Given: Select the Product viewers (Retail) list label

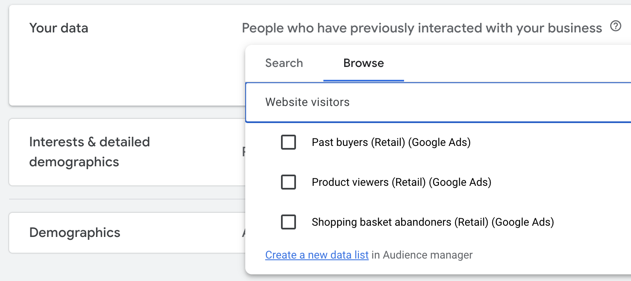Looking at the screenshot, I should [x=402, y=182].
